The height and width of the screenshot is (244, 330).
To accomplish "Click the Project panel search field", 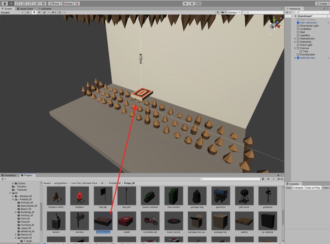I will coord(230,179).
